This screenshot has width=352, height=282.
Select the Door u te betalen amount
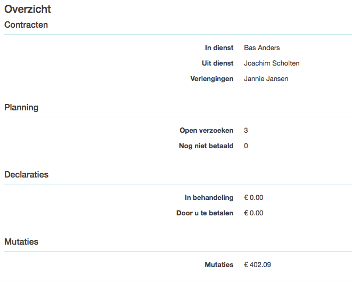point(253,213)
